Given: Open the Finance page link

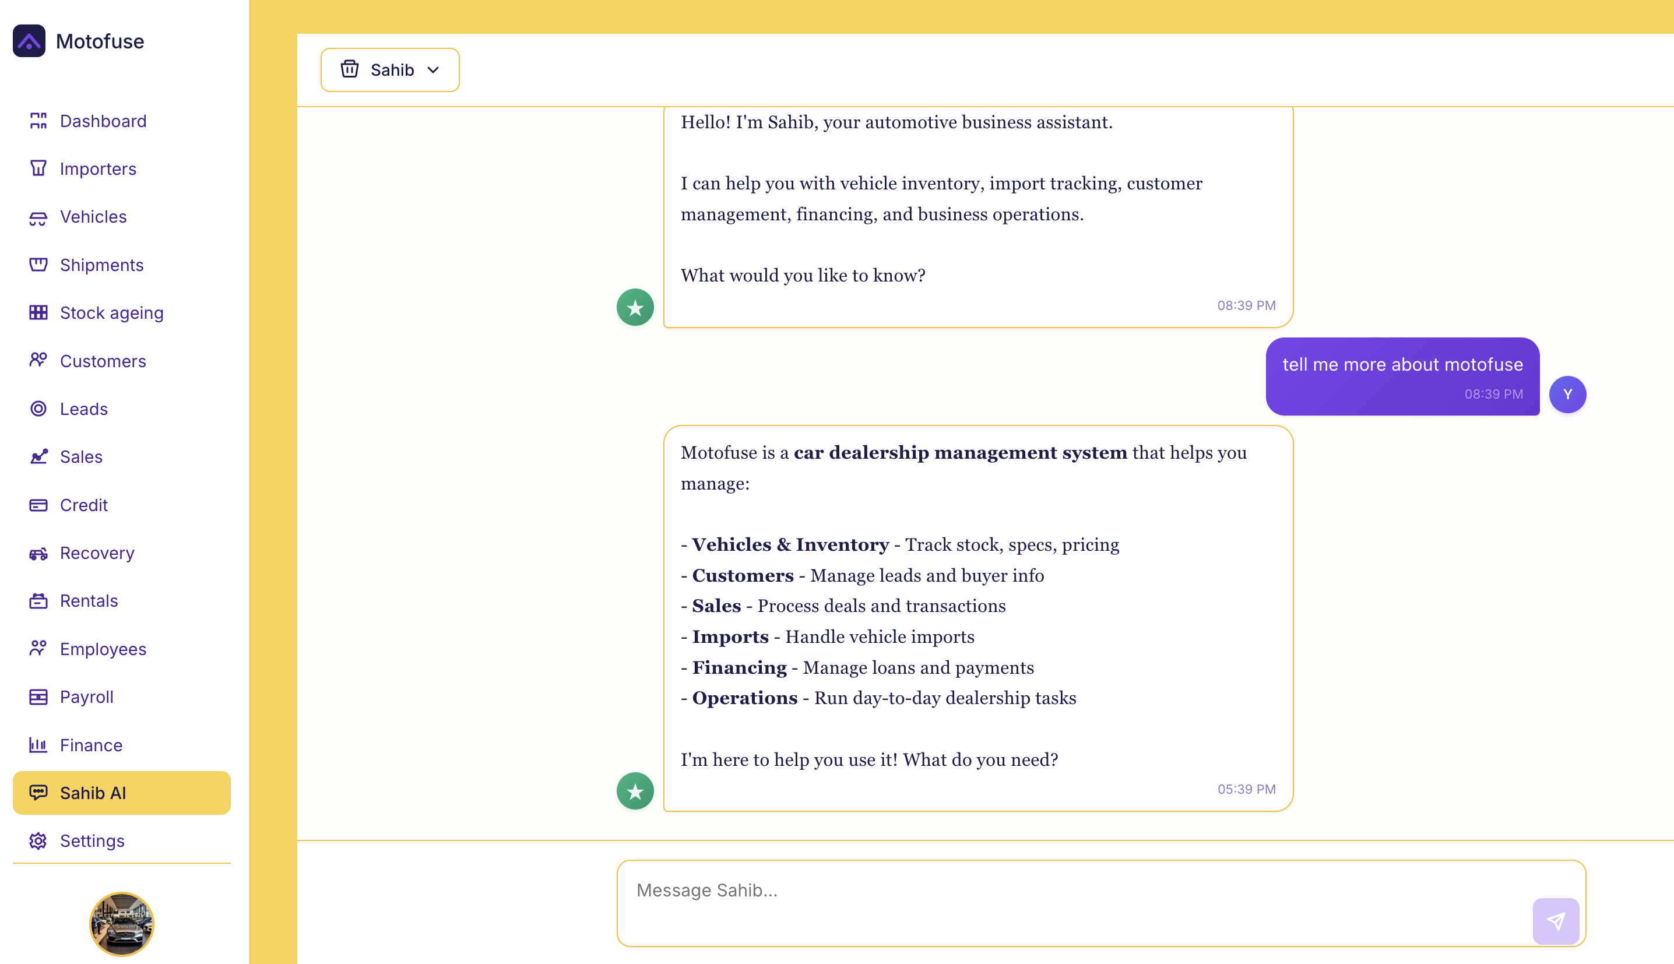Looking at the screenshot, I should coord(122,745).
